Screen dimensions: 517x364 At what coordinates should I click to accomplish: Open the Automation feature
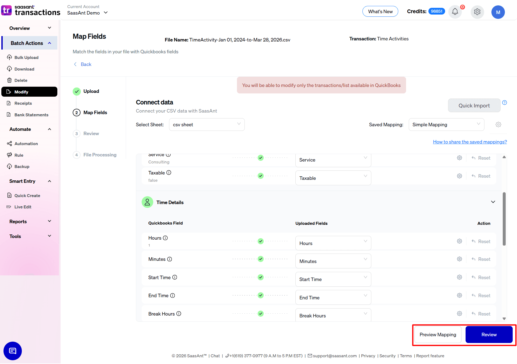pos(26,143)
